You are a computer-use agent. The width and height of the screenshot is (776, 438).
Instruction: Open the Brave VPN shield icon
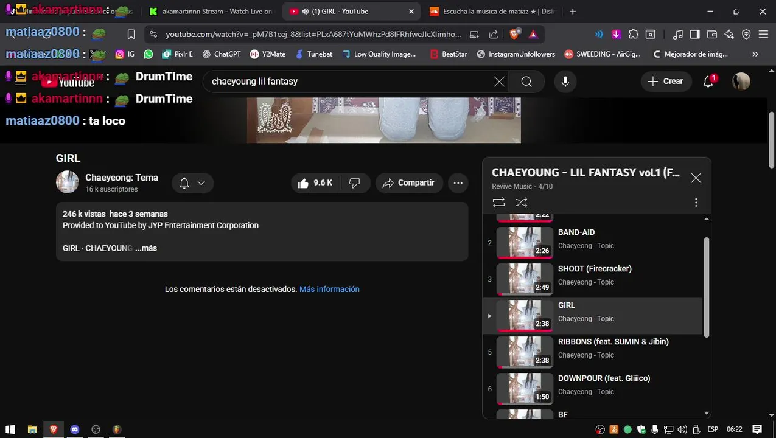coord(746,34)
